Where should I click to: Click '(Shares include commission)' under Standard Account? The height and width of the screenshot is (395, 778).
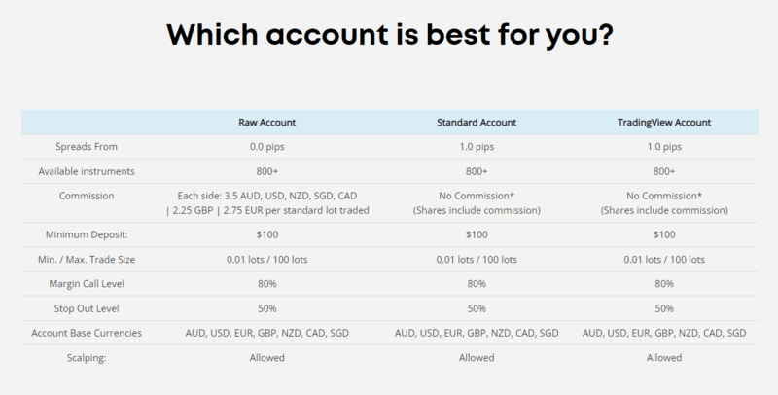click(477, 210)
